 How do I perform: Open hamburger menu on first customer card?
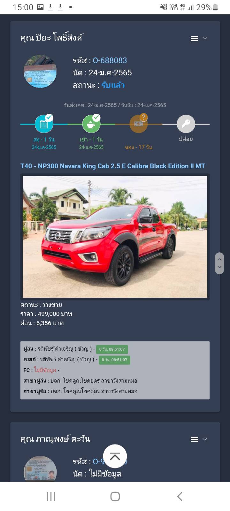point(194,39)
